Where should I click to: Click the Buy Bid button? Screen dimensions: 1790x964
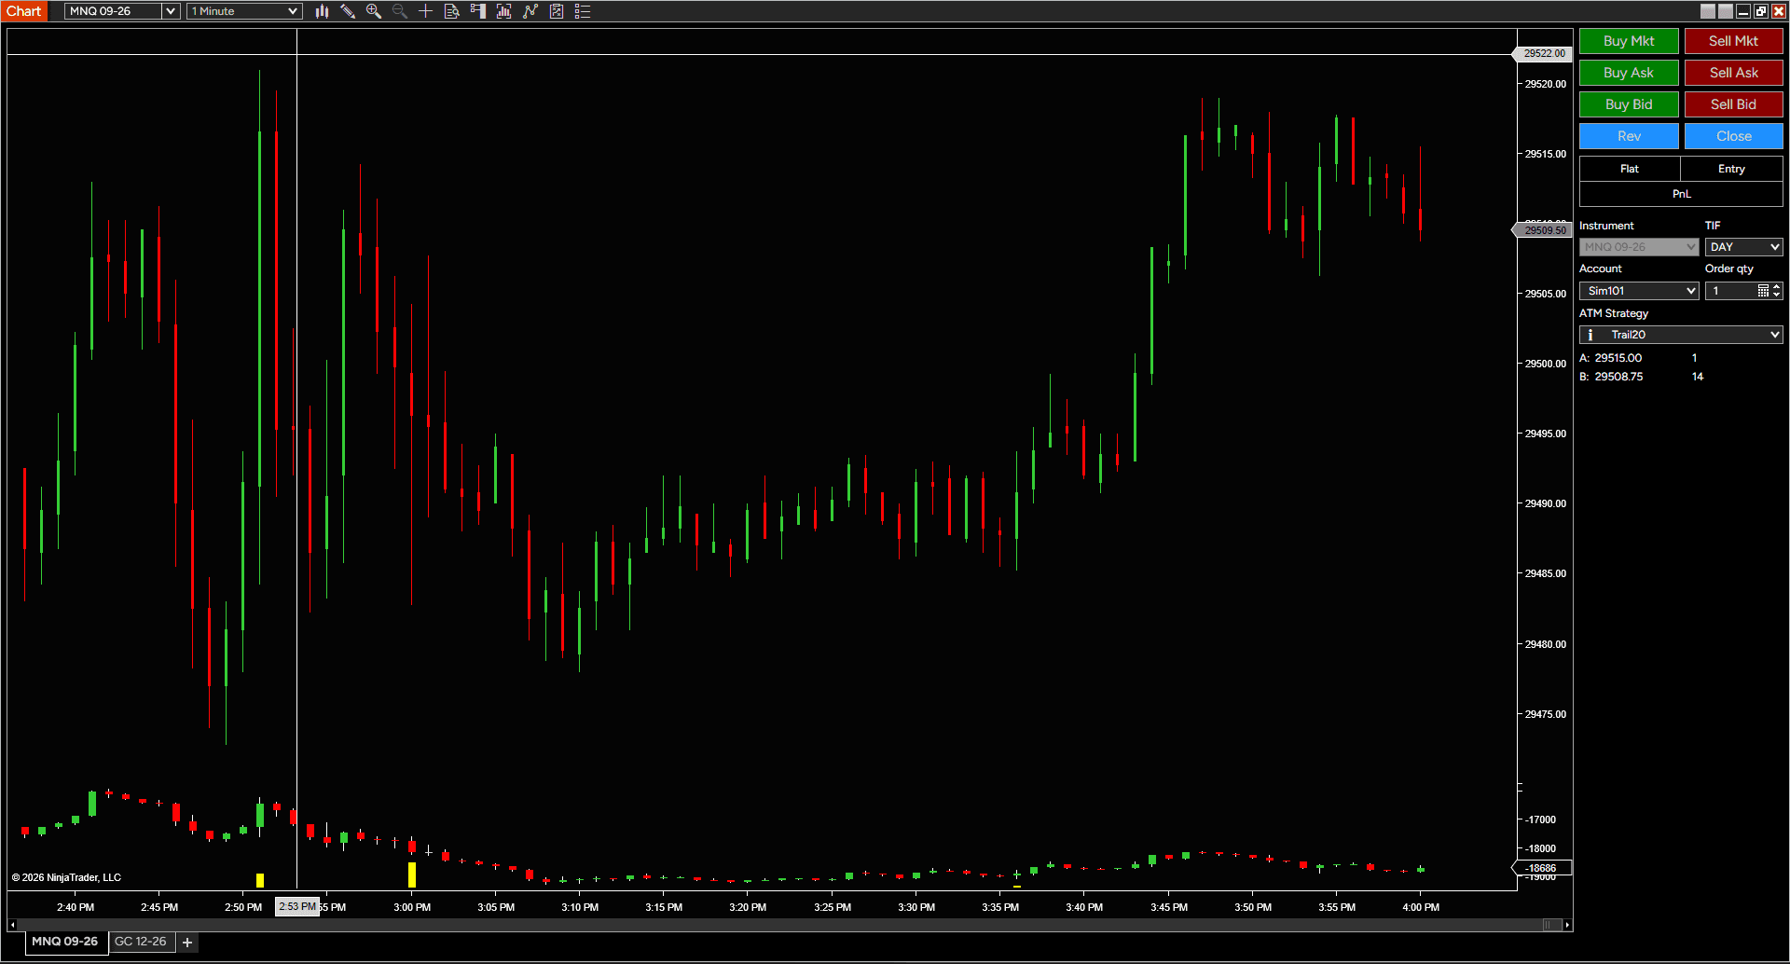(x=1629, y=104)
